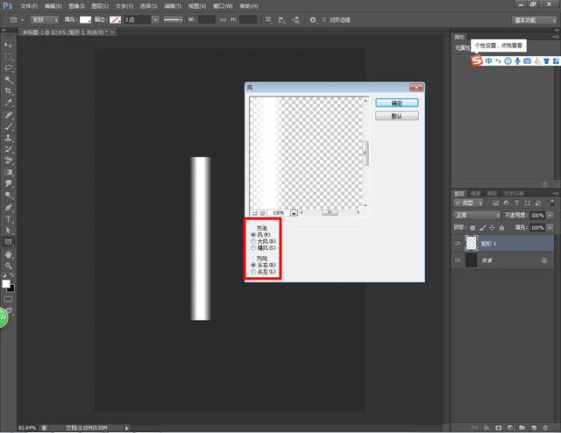Select the Hand tool
This screenshot has width=561, height=433.
9,254
